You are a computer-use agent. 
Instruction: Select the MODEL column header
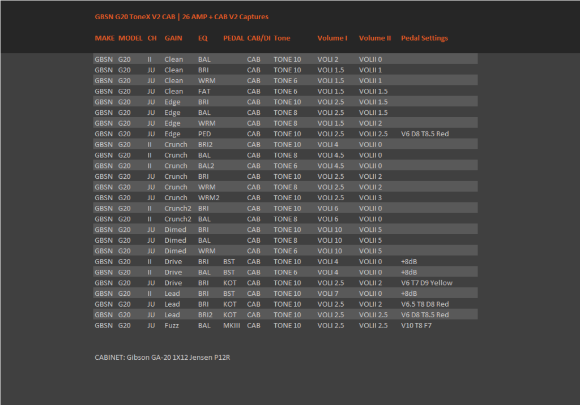coord(130,38)
